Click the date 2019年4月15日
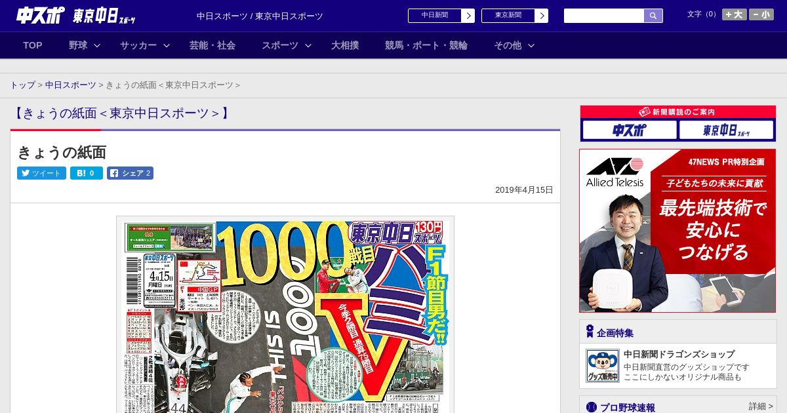The height and width of the screenshot is (413, 787). point(524,190)
